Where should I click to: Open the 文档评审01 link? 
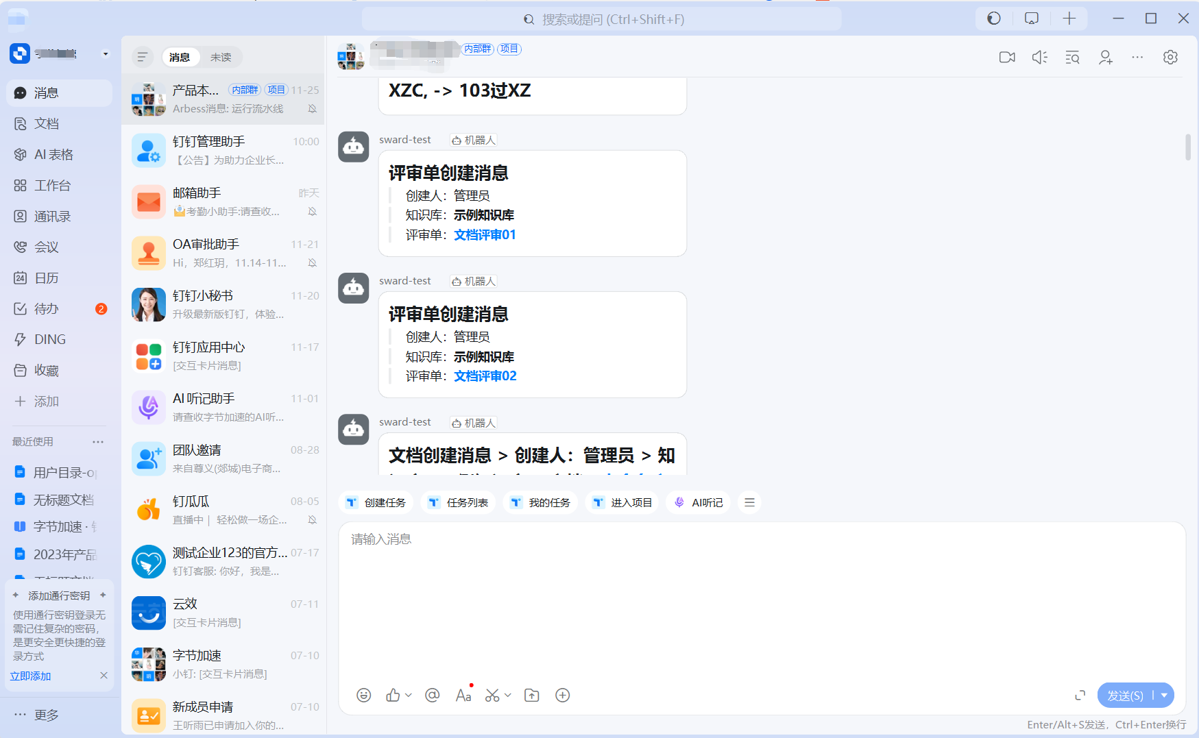(485, 235)
